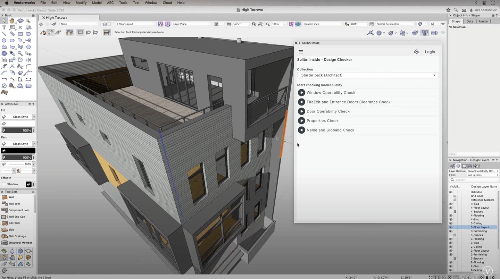Image resolution: width=500 pixels, height=279 pixels.
Task: Pick the Rectangle tool
Action: pos(20,34)
